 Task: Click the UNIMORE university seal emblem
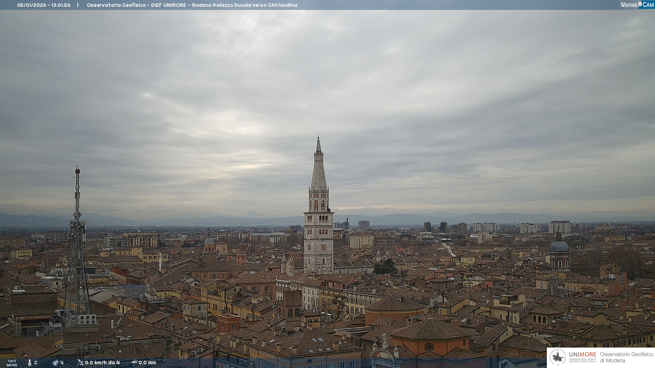[558, 357]
